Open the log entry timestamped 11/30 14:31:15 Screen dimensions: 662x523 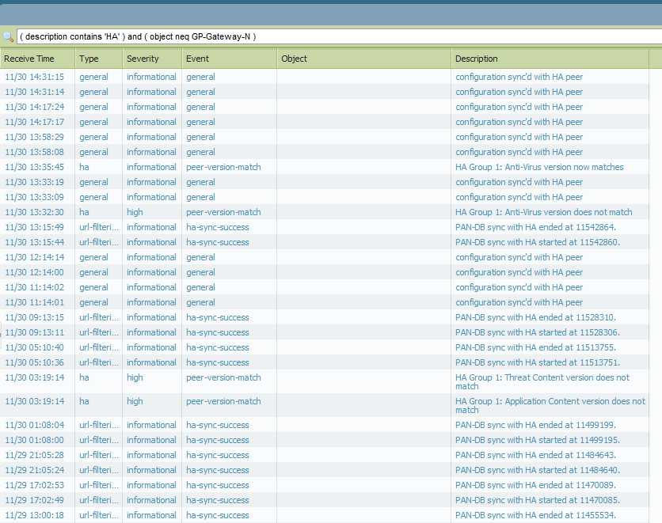(34, 77)
